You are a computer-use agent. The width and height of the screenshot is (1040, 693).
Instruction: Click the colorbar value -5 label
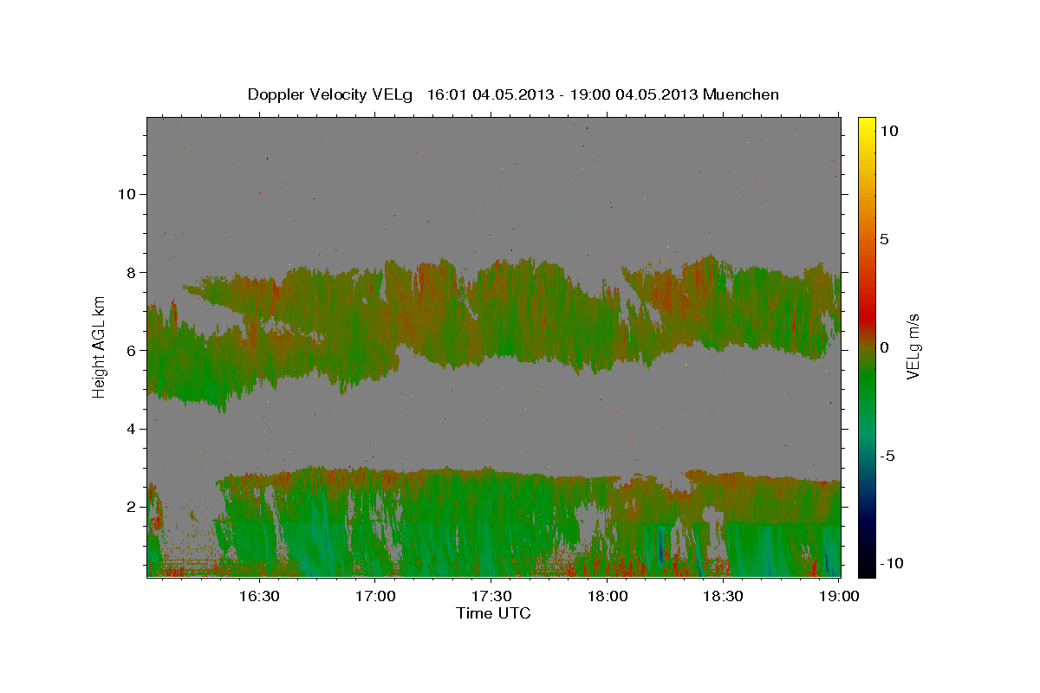(x=889, y=456)
